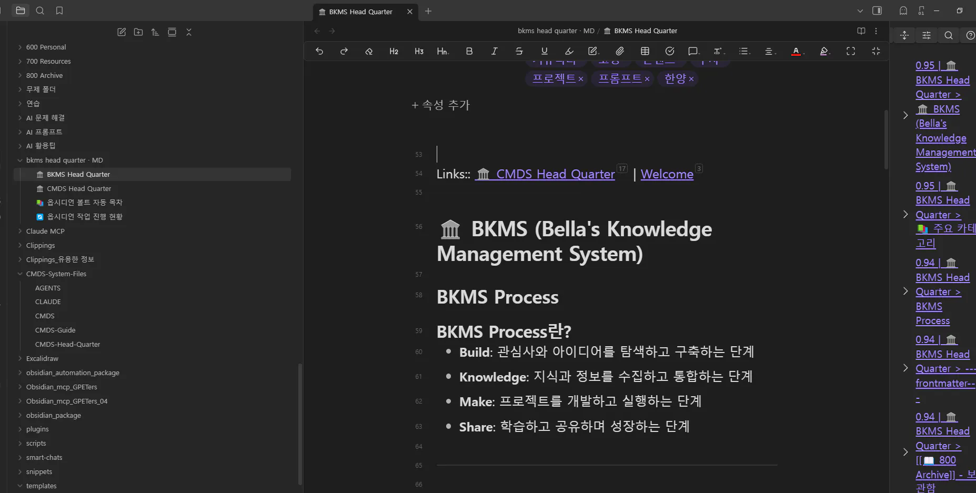Click the 속성 추가 add property button
976x493 pixels.
point(440,105)
